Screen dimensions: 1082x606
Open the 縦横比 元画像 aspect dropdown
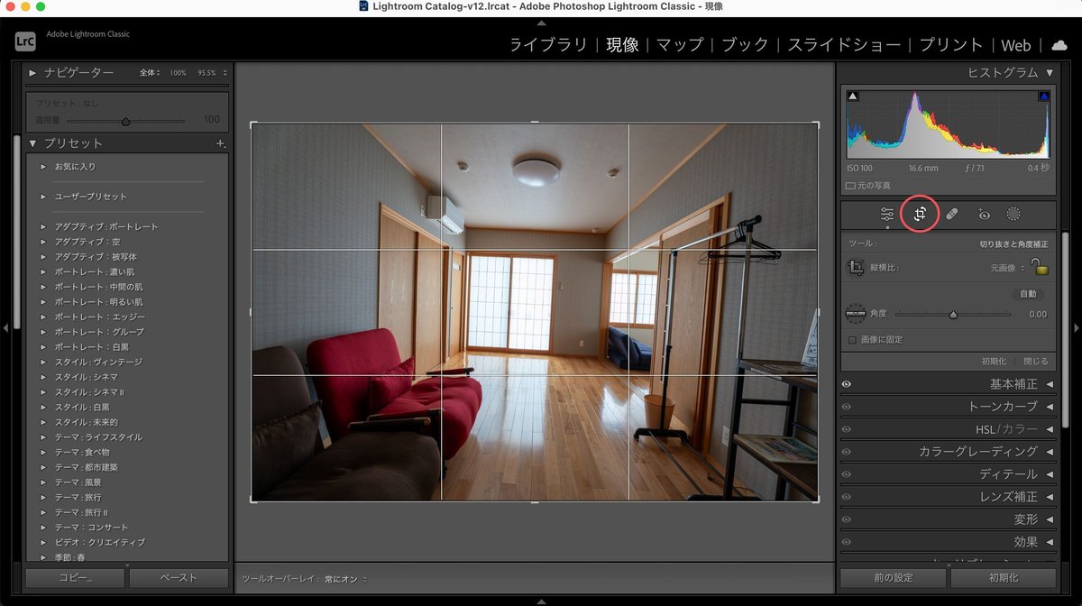(x=1007, y=268)
